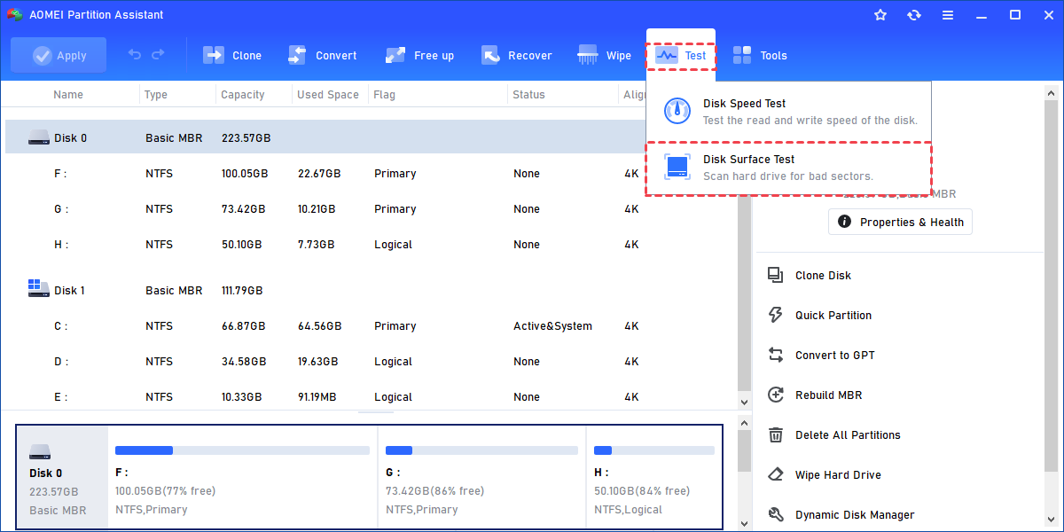The image size is (1064, 532).
Task: Click Convert to GPT option
Action: (x=835, y=356)
